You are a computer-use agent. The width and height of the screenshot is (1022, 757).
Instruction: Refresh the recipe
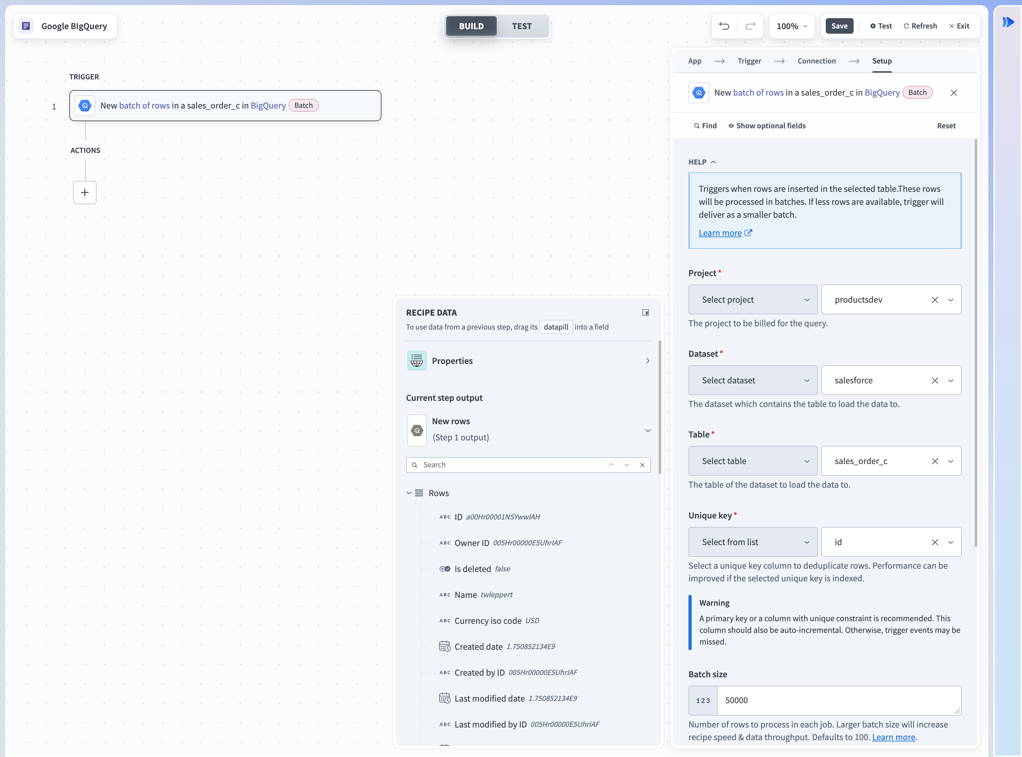pyautogui.click(x=920, y=26)
